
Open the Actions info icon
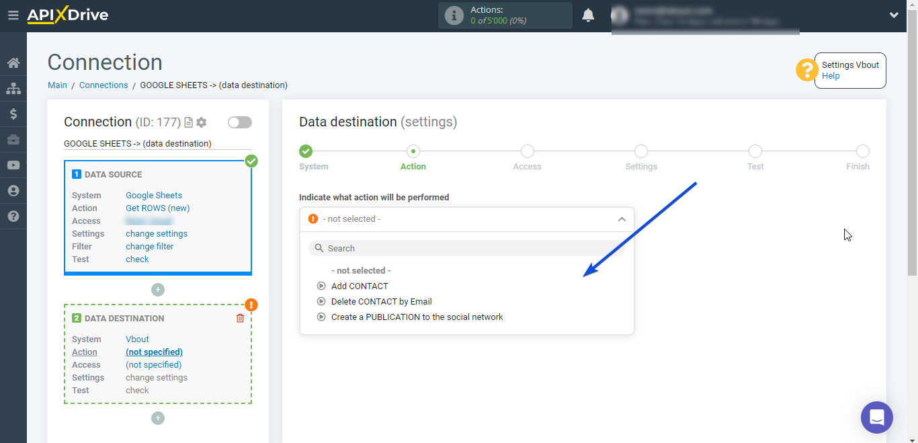tap(454, 15)
